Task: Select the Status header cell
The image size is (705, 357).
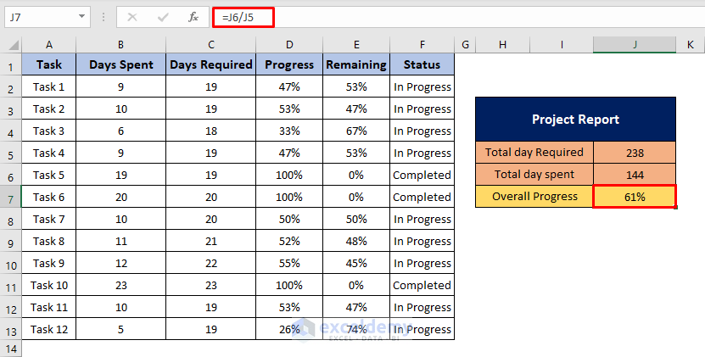Action: pos(422,64)
